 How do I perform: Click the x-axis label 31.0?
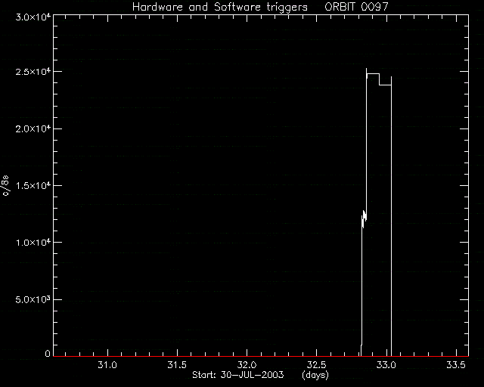point(107,365)
